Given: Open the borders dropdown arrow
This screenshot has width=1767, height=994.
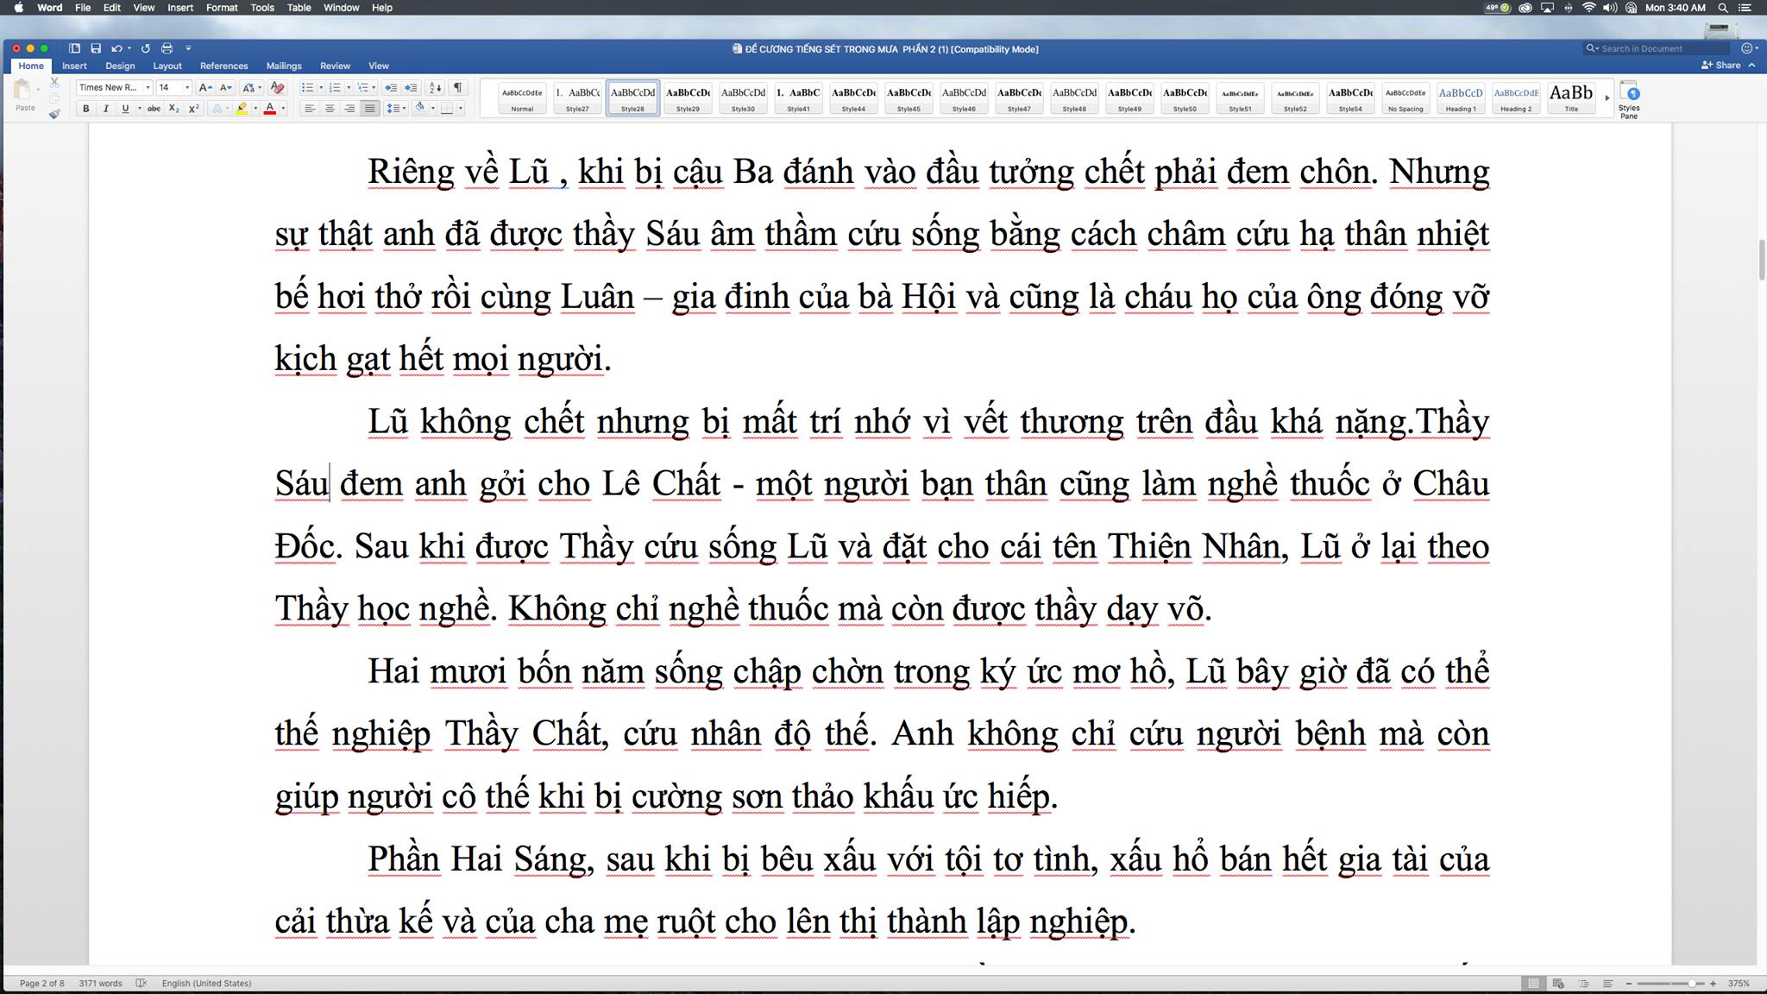Looking at the screenshot, I should click(461, 109).
